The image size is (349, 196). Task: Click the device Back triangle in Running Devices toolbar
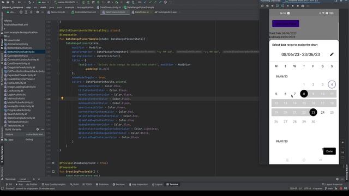pos(288,6)
